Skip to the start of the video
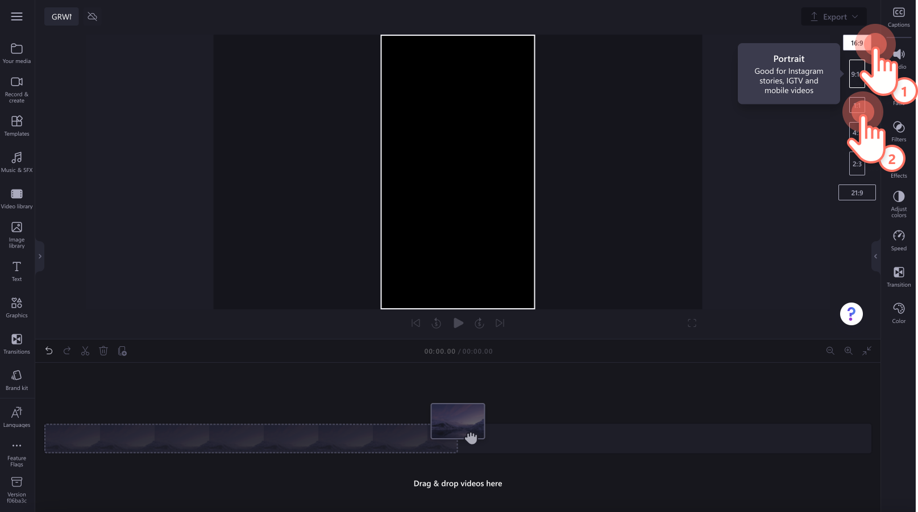Image resolution: width=918 pixels, height=512 pixels. (416, 323)
